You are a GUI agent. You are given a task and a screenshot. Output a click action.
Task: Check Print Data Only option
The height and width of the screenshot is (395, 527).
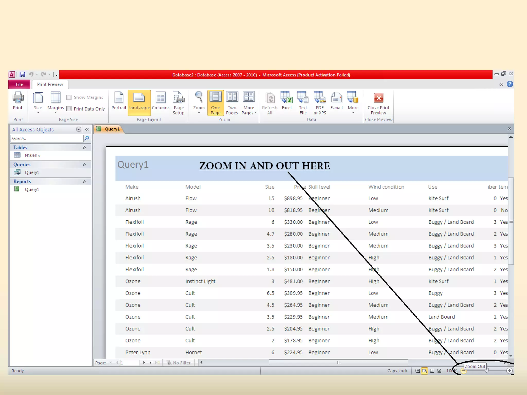[69, 109]
